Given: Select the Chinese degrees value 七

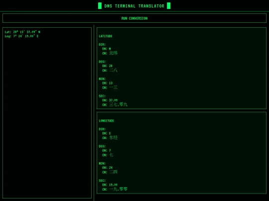Looking at the screenshot, I should [111, 155].
